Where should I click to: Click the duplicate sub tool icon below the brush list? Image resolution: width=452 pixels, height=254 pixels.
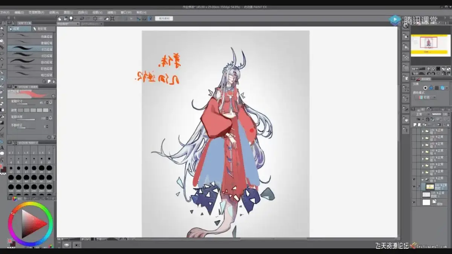pos(49,81)
